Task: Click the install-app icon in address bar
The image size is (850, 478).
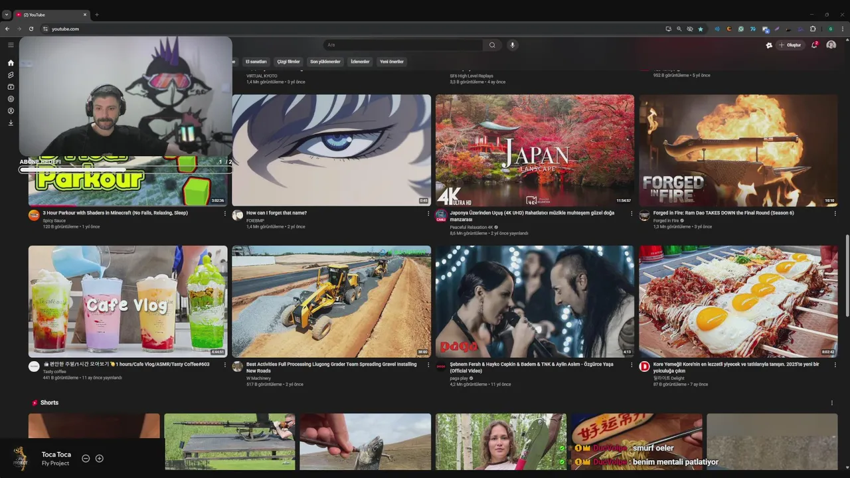Action: (668, 29)
